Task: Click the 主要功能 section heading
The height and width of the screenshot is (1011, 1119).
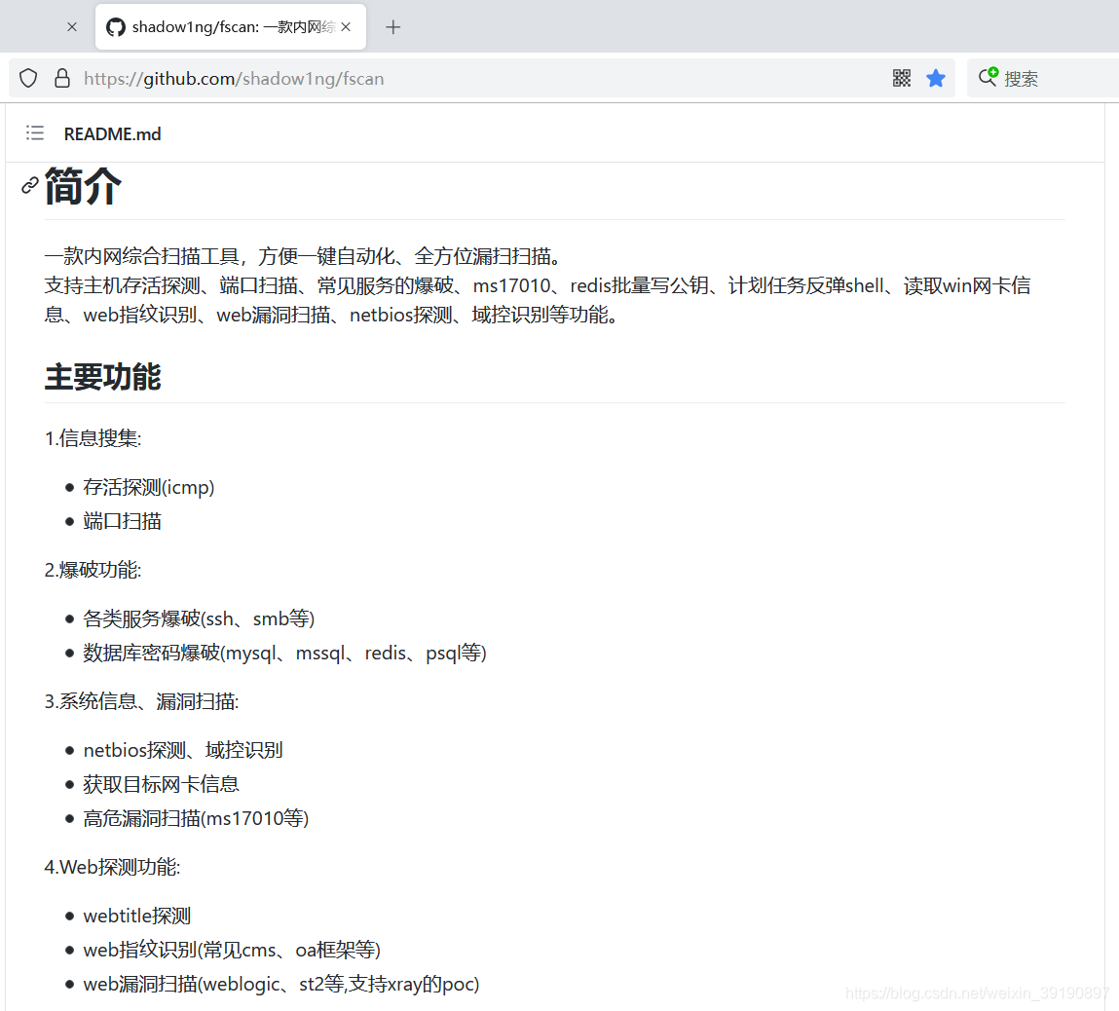Action: pyautogui.click(x=102, y=377)
